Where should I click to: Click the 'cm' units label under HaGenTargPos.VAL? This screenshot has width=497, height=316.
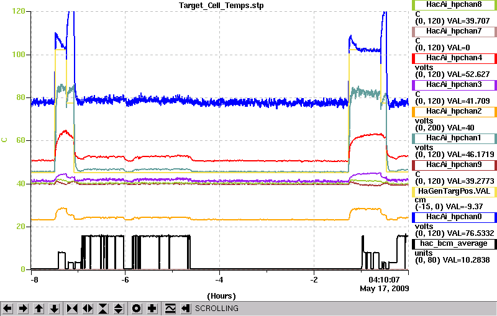coord(421,200)
